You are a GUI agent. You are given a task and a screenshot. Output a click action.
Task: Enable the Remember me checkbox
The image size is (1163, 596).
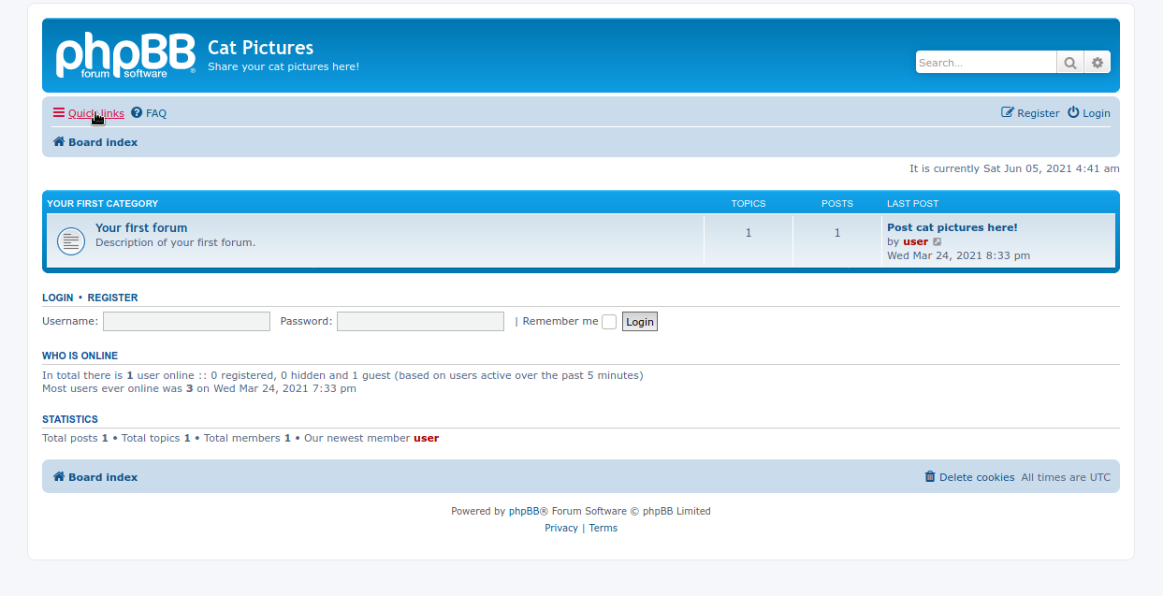[x=609, y=322]
